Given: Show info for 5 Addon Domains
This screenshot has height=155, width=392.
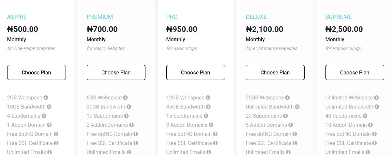Looking at the screenshot, I should (x=291, y=125).
